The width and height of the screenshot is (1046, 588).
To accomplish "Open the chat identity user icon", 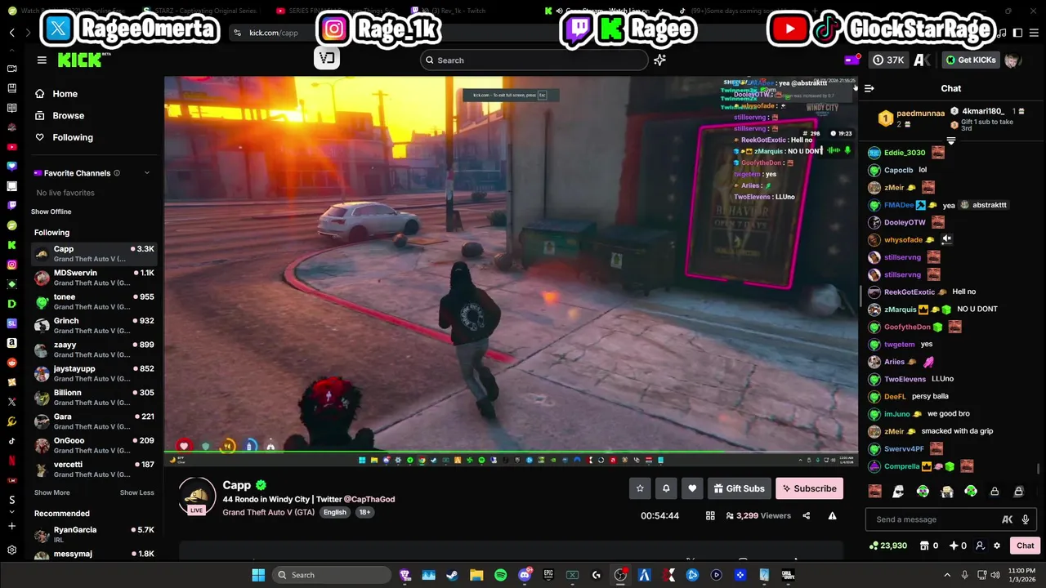I will tap(980, 546).
